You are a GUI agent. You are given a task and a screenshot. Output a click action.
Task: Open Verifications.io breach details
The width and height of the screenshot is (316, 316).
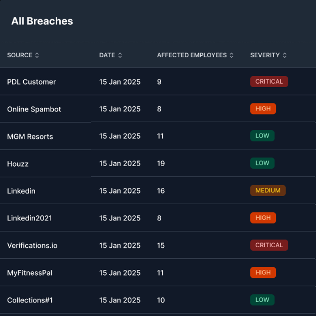click(x=32, y=245)
